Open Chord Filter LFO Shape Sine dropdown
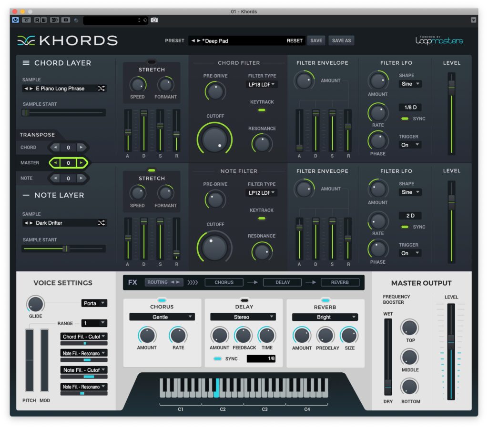 pos(410,84)
